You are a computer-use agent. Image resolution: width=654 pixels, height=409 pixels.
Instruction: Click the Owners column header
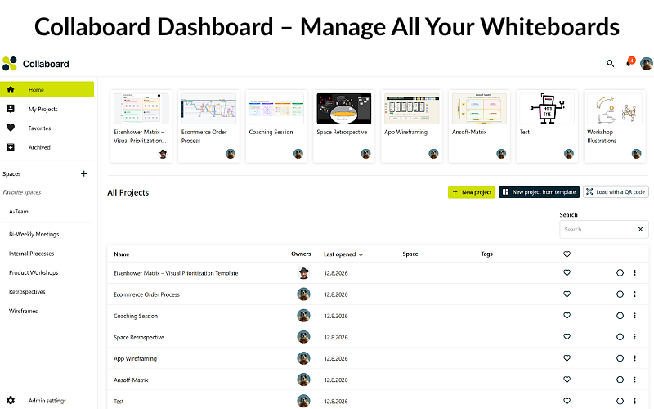(x=301, y=254)
